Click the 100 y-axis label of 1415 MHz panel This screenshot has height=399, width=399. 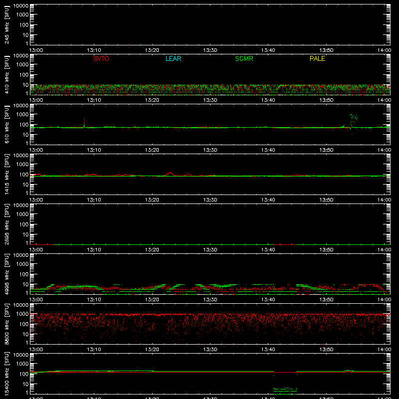(24, 175)
